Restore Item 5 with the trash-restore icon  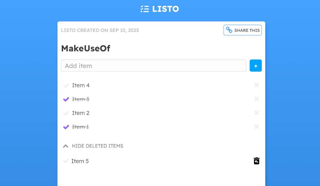256,161
